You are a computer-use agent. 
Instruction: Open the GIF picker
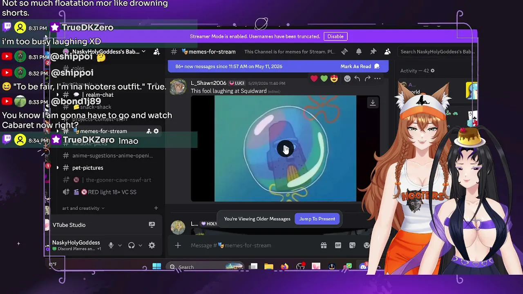point(338,245)
